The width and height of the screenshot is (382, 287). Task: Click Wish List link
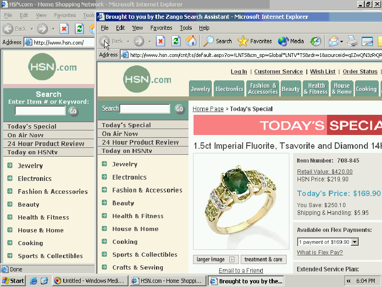[322, 72]
